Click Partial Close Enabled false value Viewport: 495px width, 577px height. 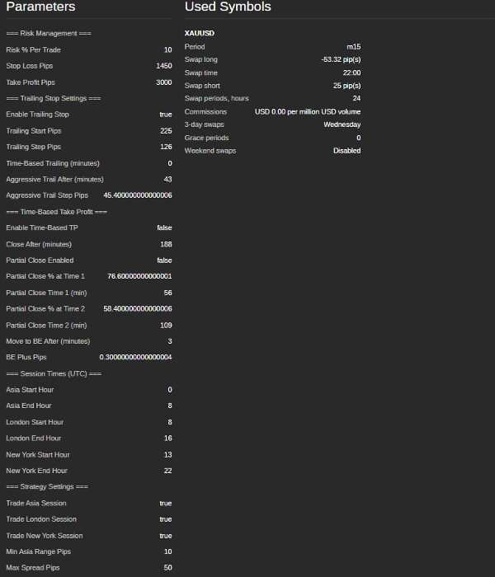(x=164, y=260)
